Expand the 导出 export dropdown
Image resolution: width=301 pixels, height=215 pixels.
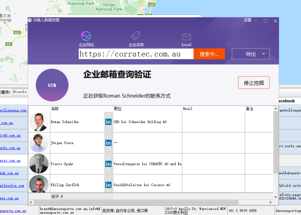263,54
